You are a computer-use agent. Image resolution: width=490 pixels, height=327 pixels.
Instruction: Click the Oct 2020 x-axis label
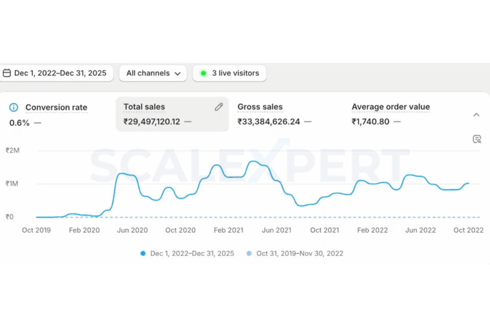(180, 230)
